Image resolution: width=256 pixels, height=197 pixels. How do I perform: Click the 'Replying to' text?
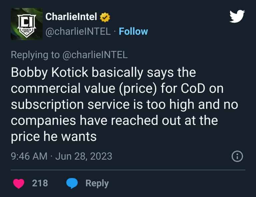(35, 55)
